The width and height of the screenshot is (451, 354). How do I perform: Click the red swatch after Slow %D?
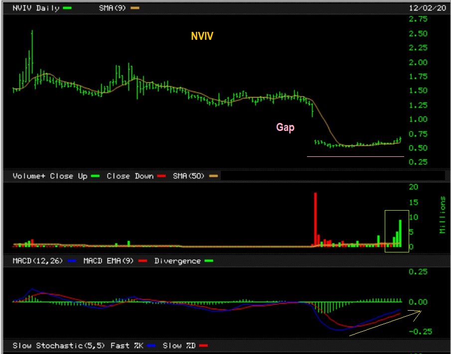pyautogui.click(x=203, y=346)
